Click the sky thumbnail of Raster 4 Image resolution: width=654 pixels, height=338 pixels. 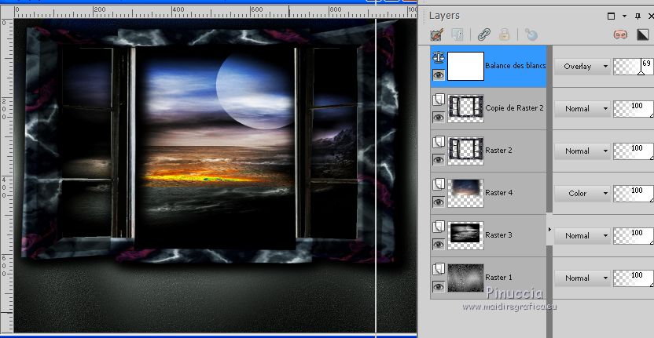click(465, 193)
